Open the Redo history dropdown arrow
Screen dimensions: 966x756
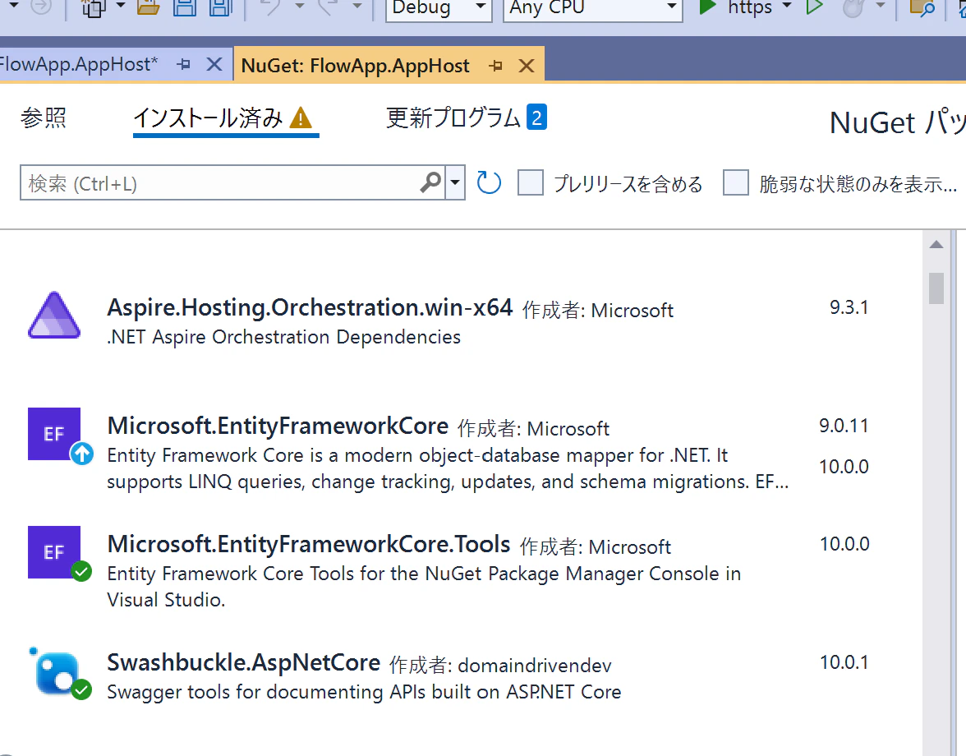[356, 6]
